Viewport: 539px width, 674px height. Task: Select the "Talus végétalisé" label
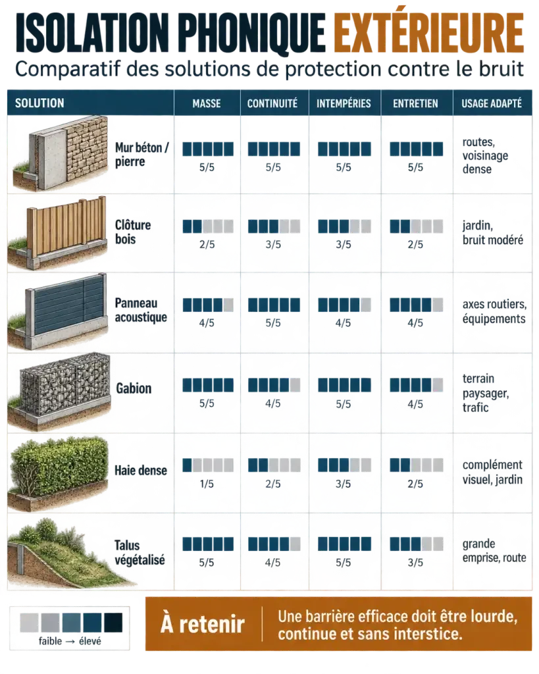click(x=140, y=552)
